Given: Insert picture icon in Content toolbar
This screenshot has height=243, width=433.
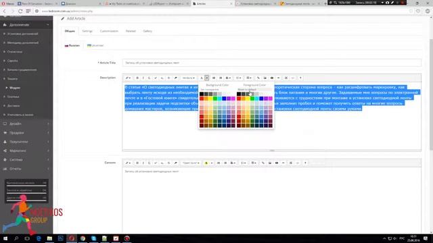Looking at the screenshot, I should tap(270, 163).
